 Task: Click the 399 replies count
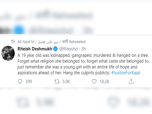29,81
